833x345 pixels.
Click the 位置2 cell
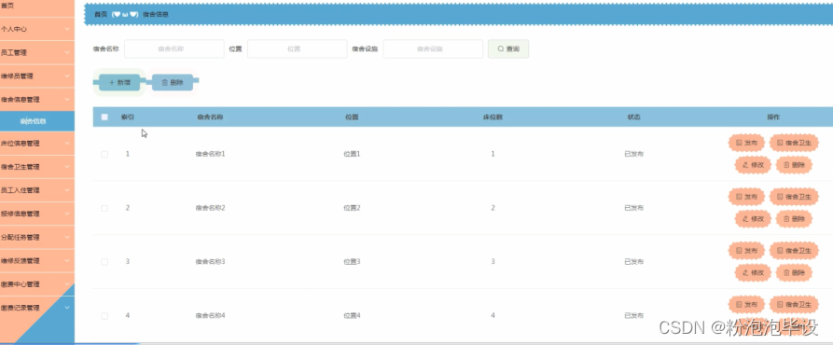(x=353, y=208)
